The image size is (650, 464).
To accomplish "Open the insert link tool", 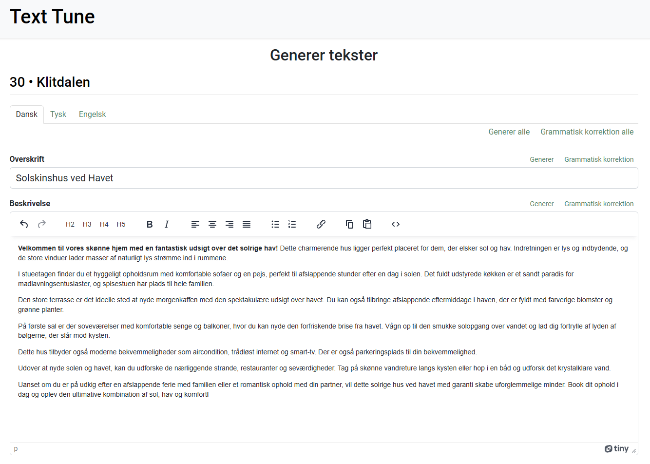I will (x=321, y=224).
